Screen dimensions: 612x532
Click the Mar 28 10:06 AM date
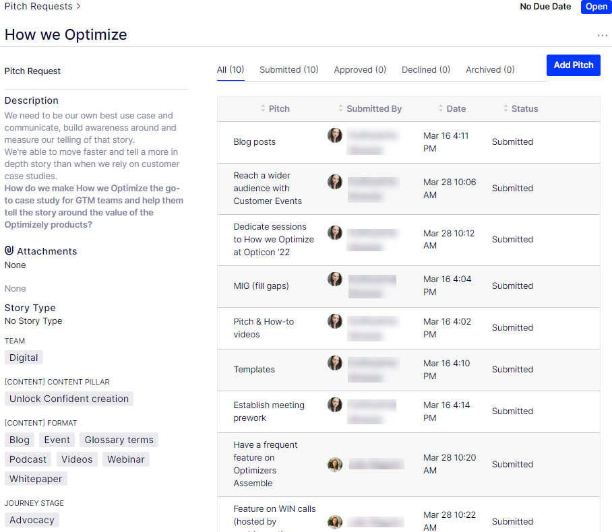[x=450, y=189]
